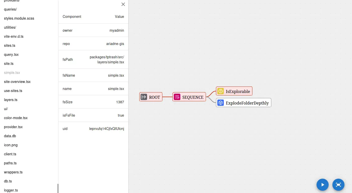Select color-mode.tsx in the file list

point(16,118)
